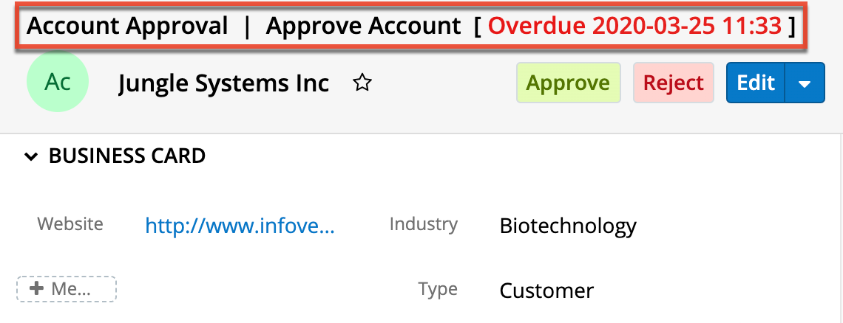Image resolution: width=843 pixels, height=323 pixels.
Task: Click the Customer type value
Action: click(x=546, y=291)
